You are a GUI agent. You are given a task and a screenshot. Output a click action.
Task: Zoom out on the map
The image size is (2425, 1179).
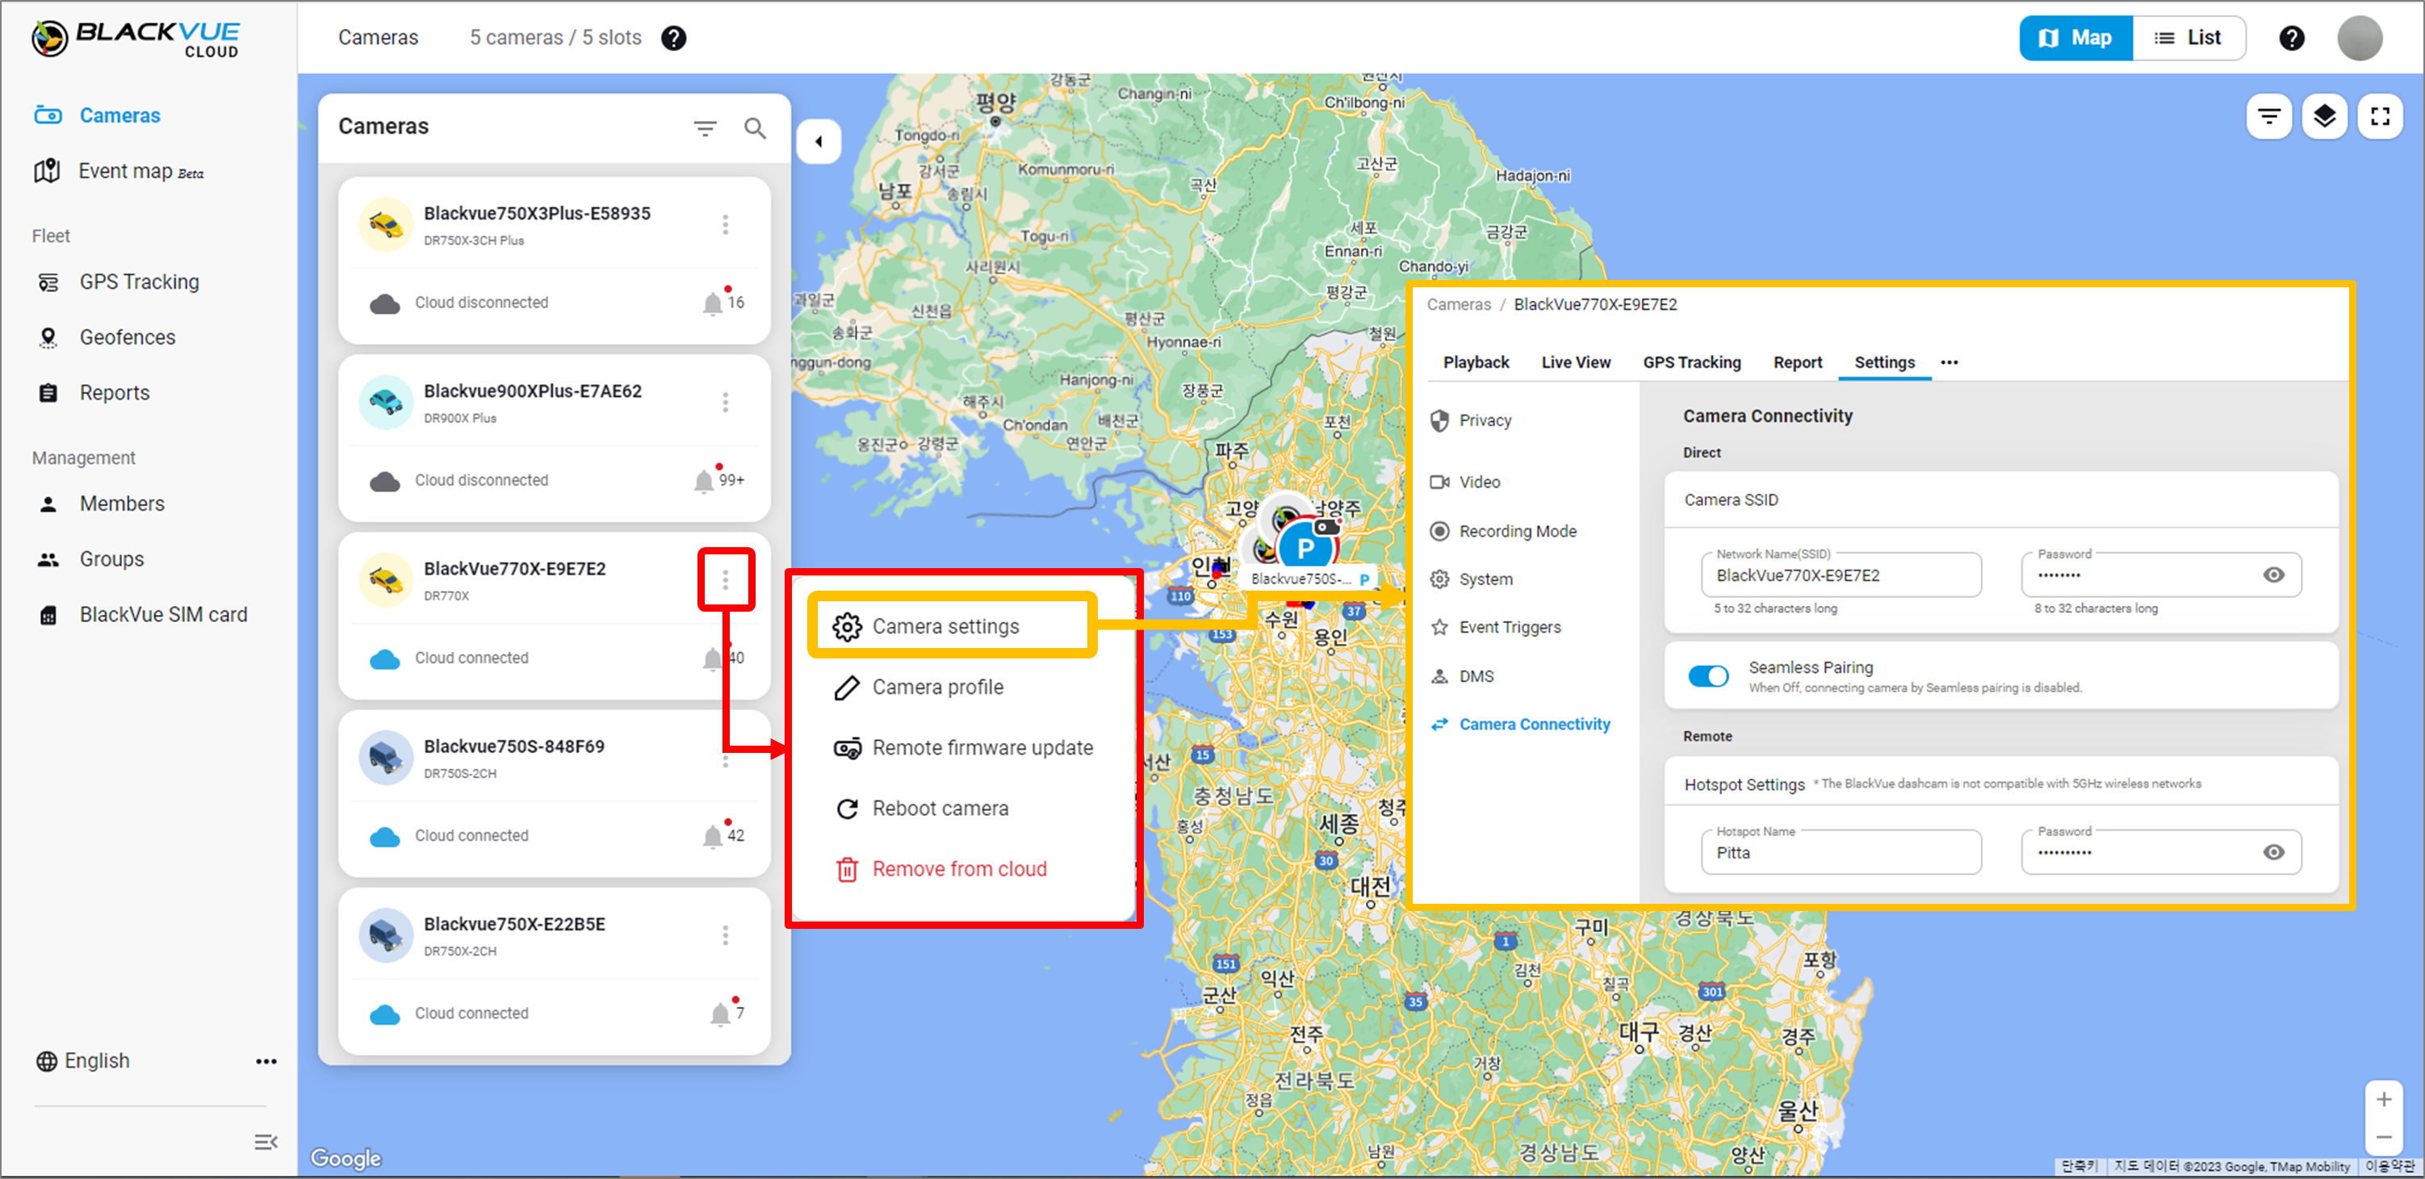2384,1137
